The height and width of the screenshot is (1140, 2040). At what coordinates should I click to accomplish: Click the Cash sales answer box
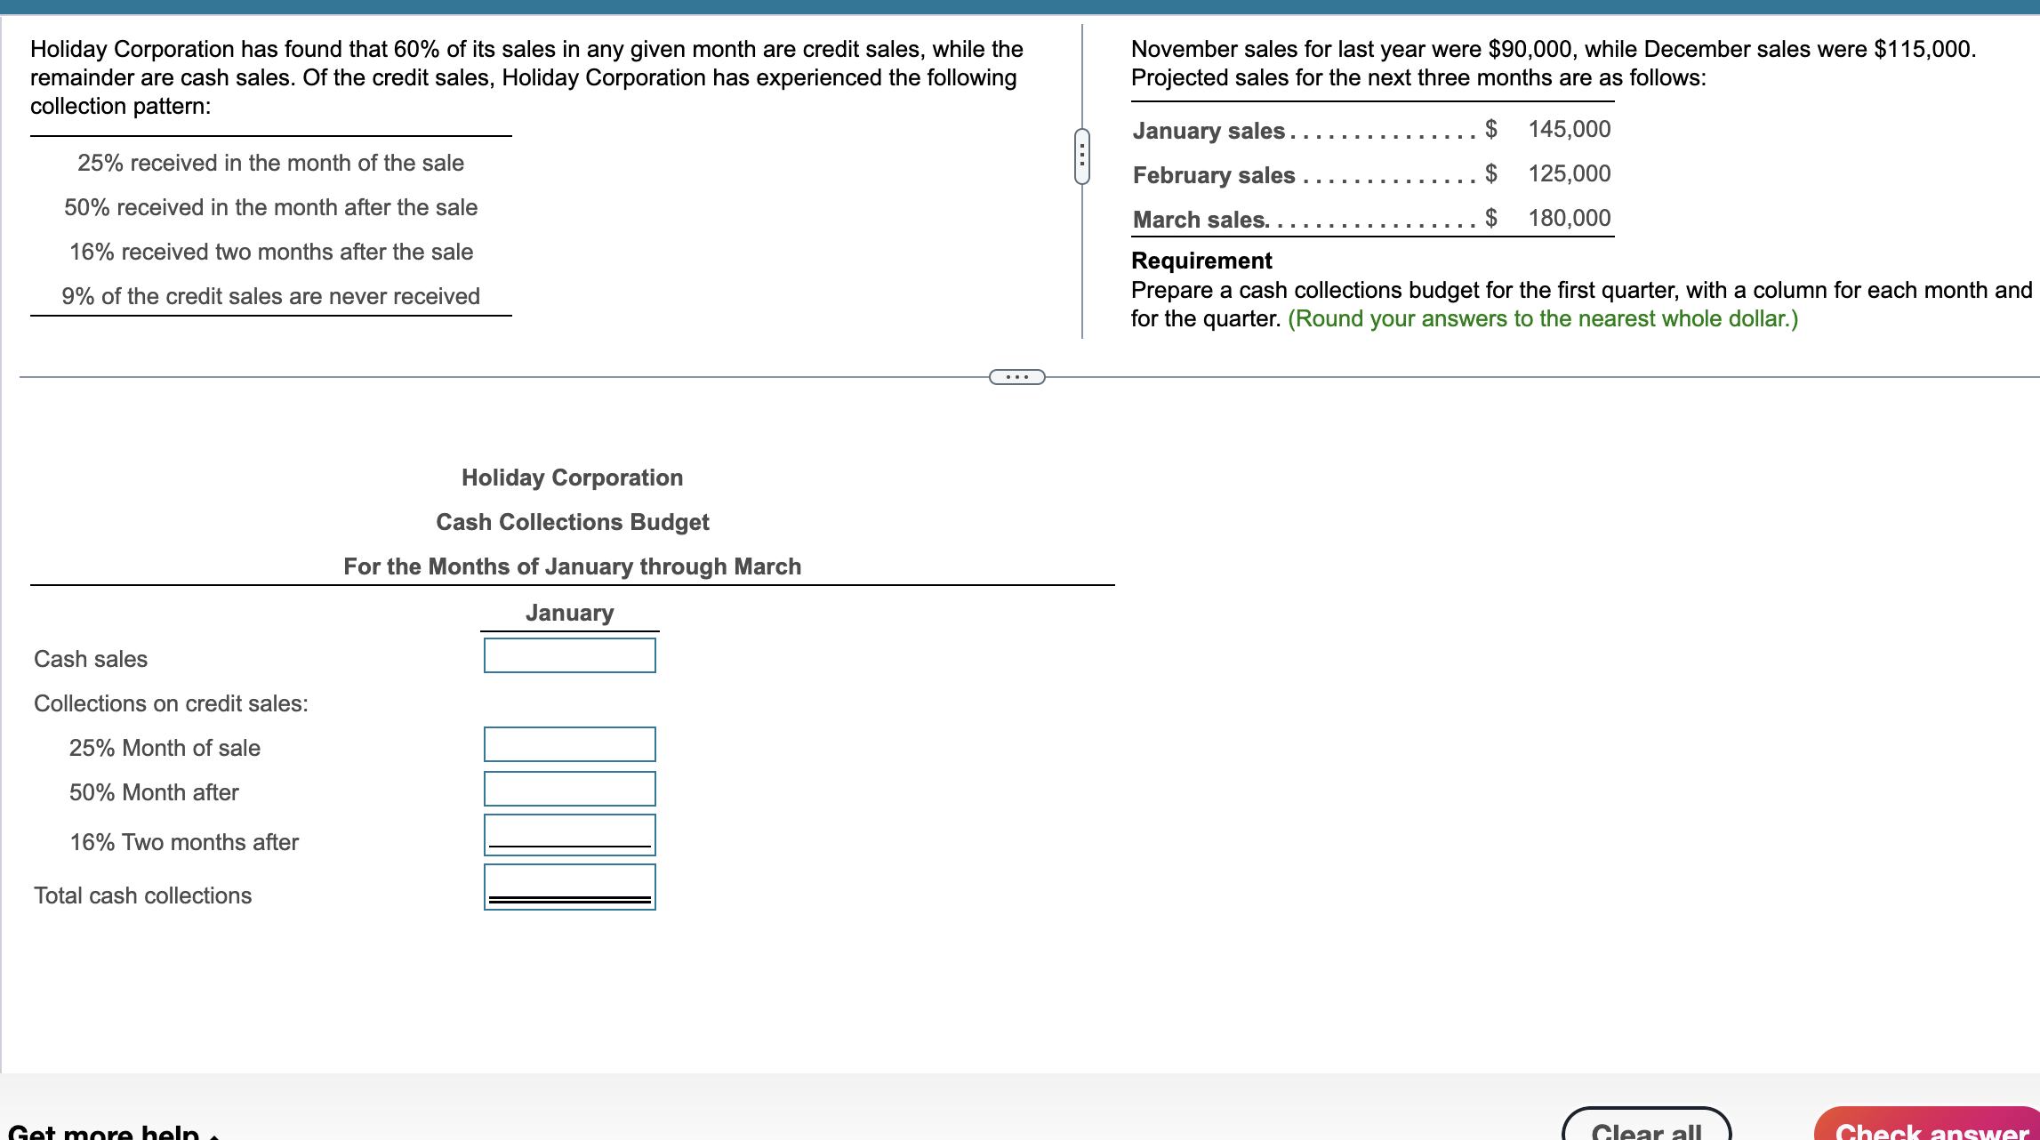pos(568,655)
